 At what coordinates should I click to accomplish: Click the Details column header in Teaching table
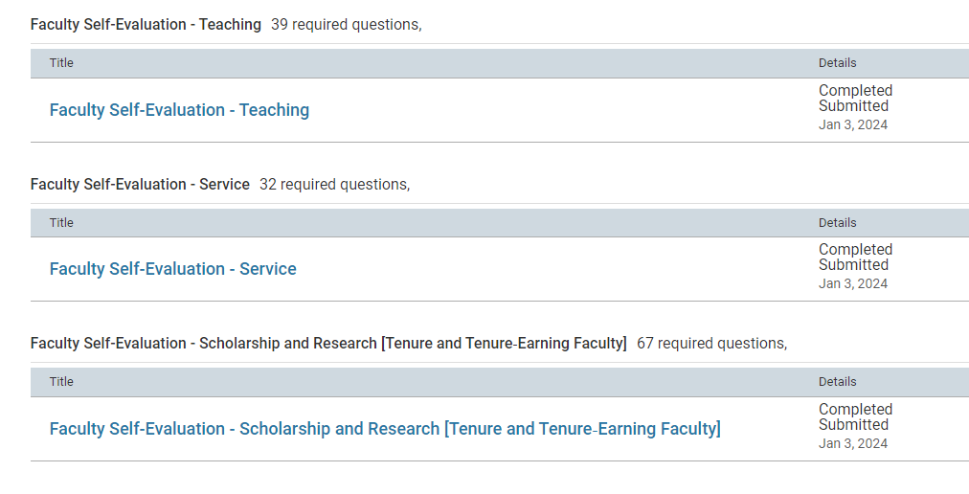point(837,63)
